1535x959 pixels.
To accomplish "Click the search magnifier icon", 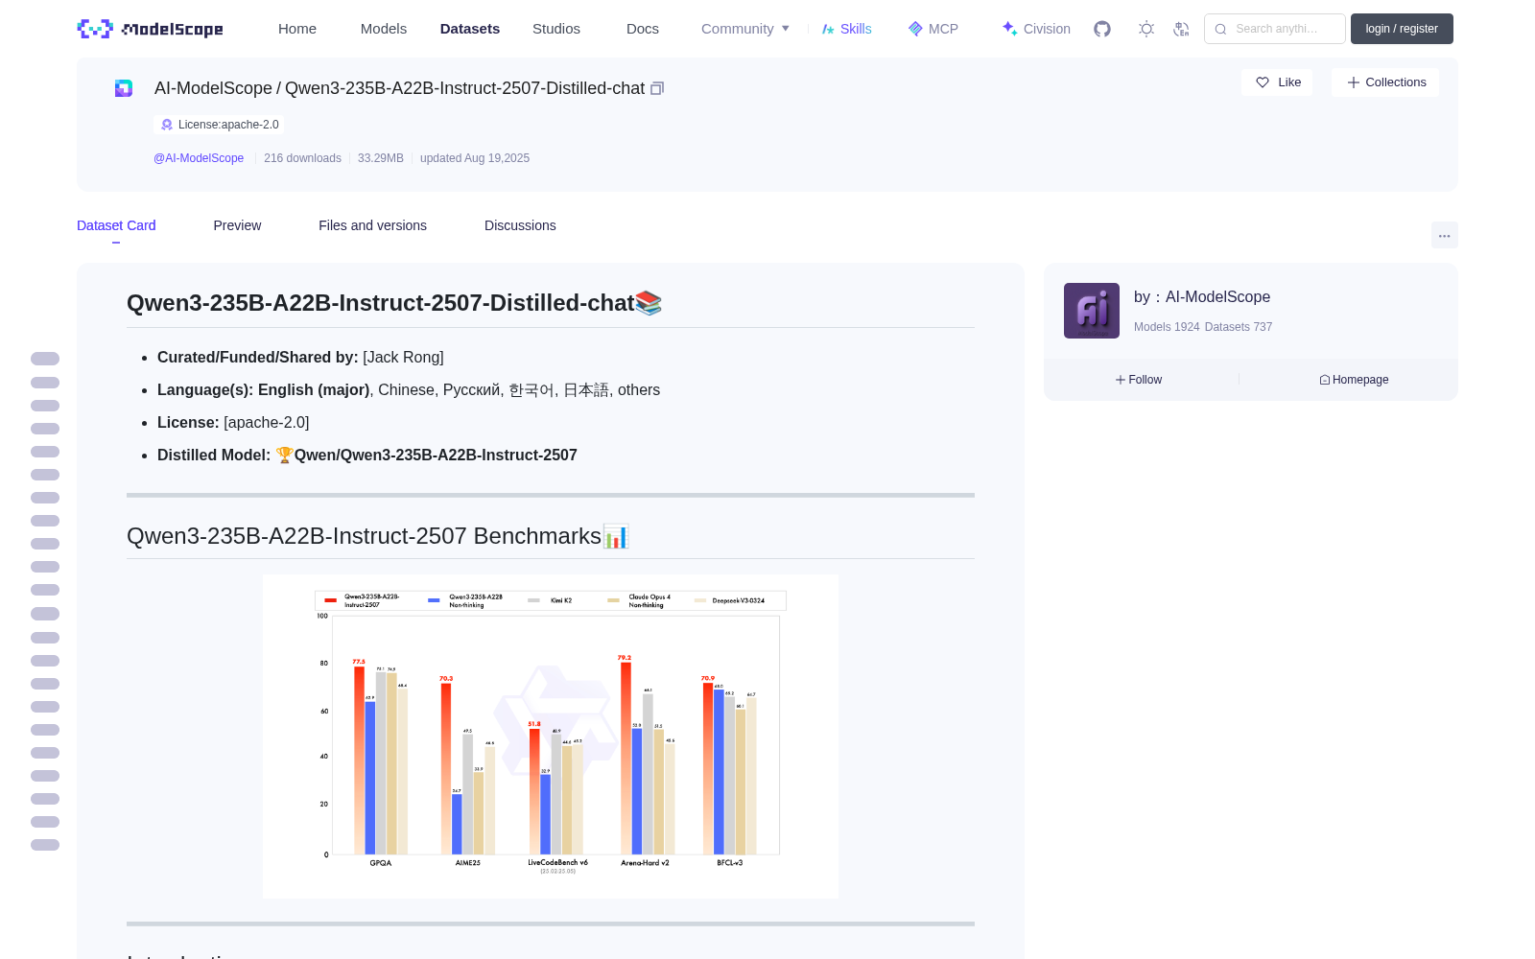I will click(x=1220, y=29).
